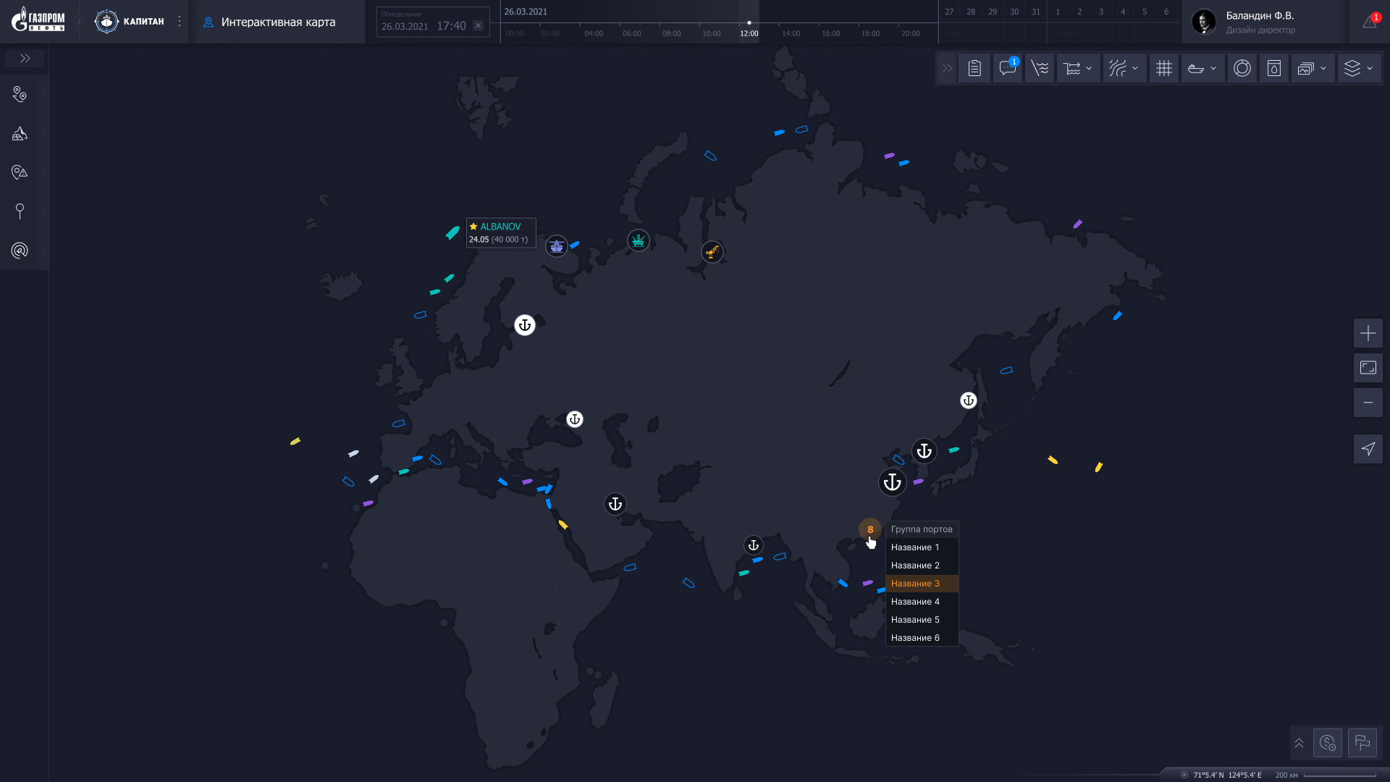1390x782 pixels.
Task: Open chat messages with notification badge
Action: (x=1007, y=68)
